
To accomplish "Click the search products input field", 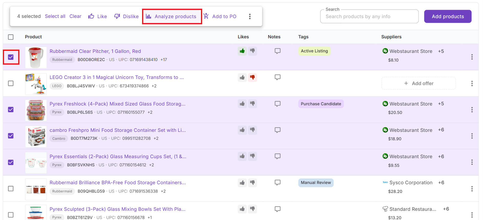I will 369,17.
